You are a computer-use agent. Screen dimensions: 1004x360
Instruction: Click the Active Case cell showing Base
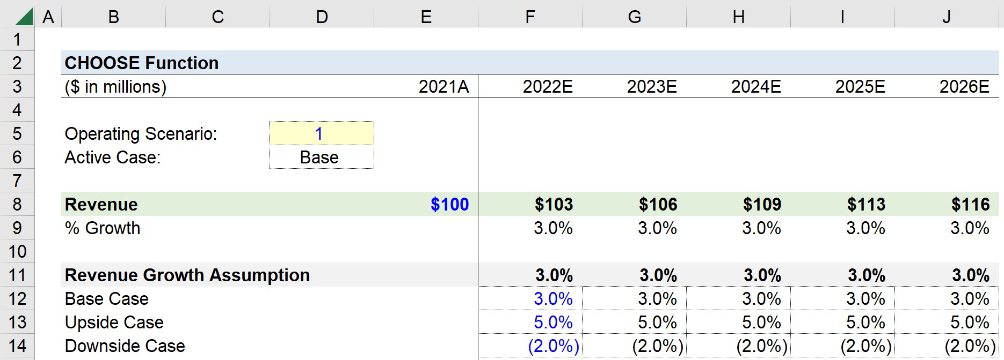pos(322,157)
